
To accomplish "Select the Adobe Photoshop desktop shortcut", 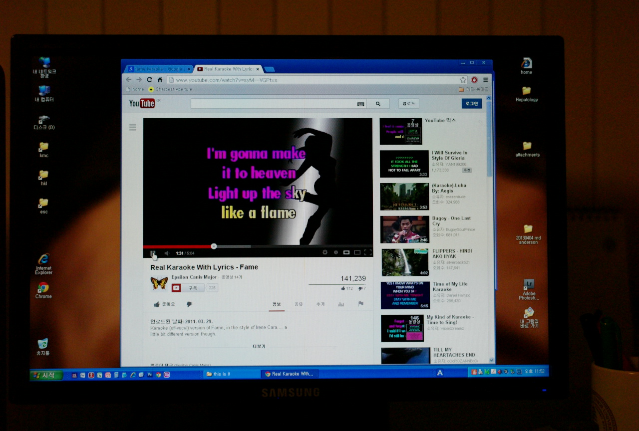I will [x=529, y=290].
